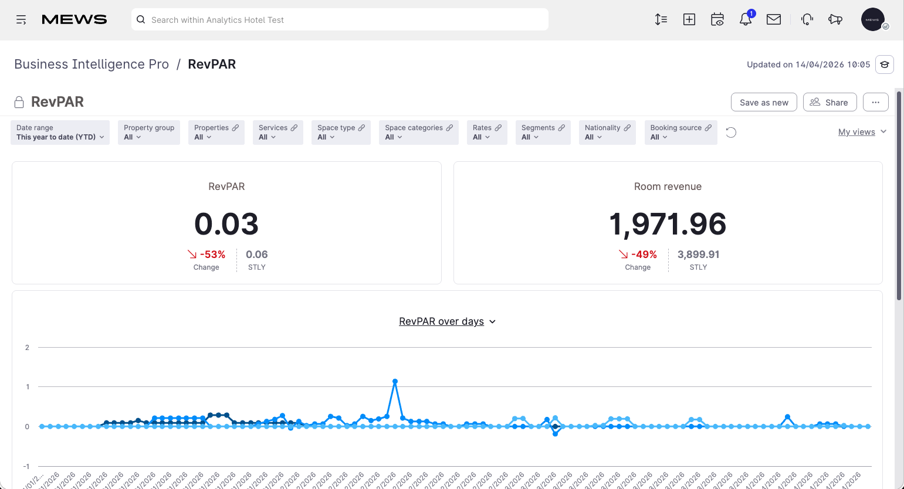Open the envelope messages icon
Image resolution: width=904 pixels, height=489 pixels.
click(x=774, y=19)
